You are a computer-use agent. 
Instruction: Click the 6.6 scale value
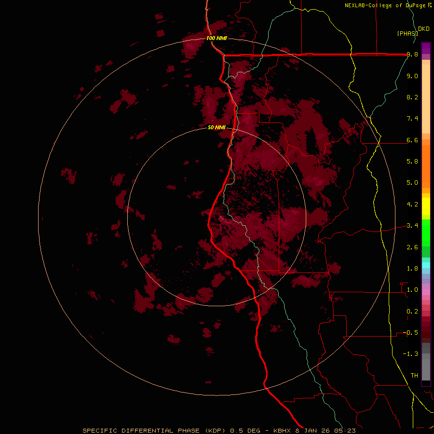412,140
